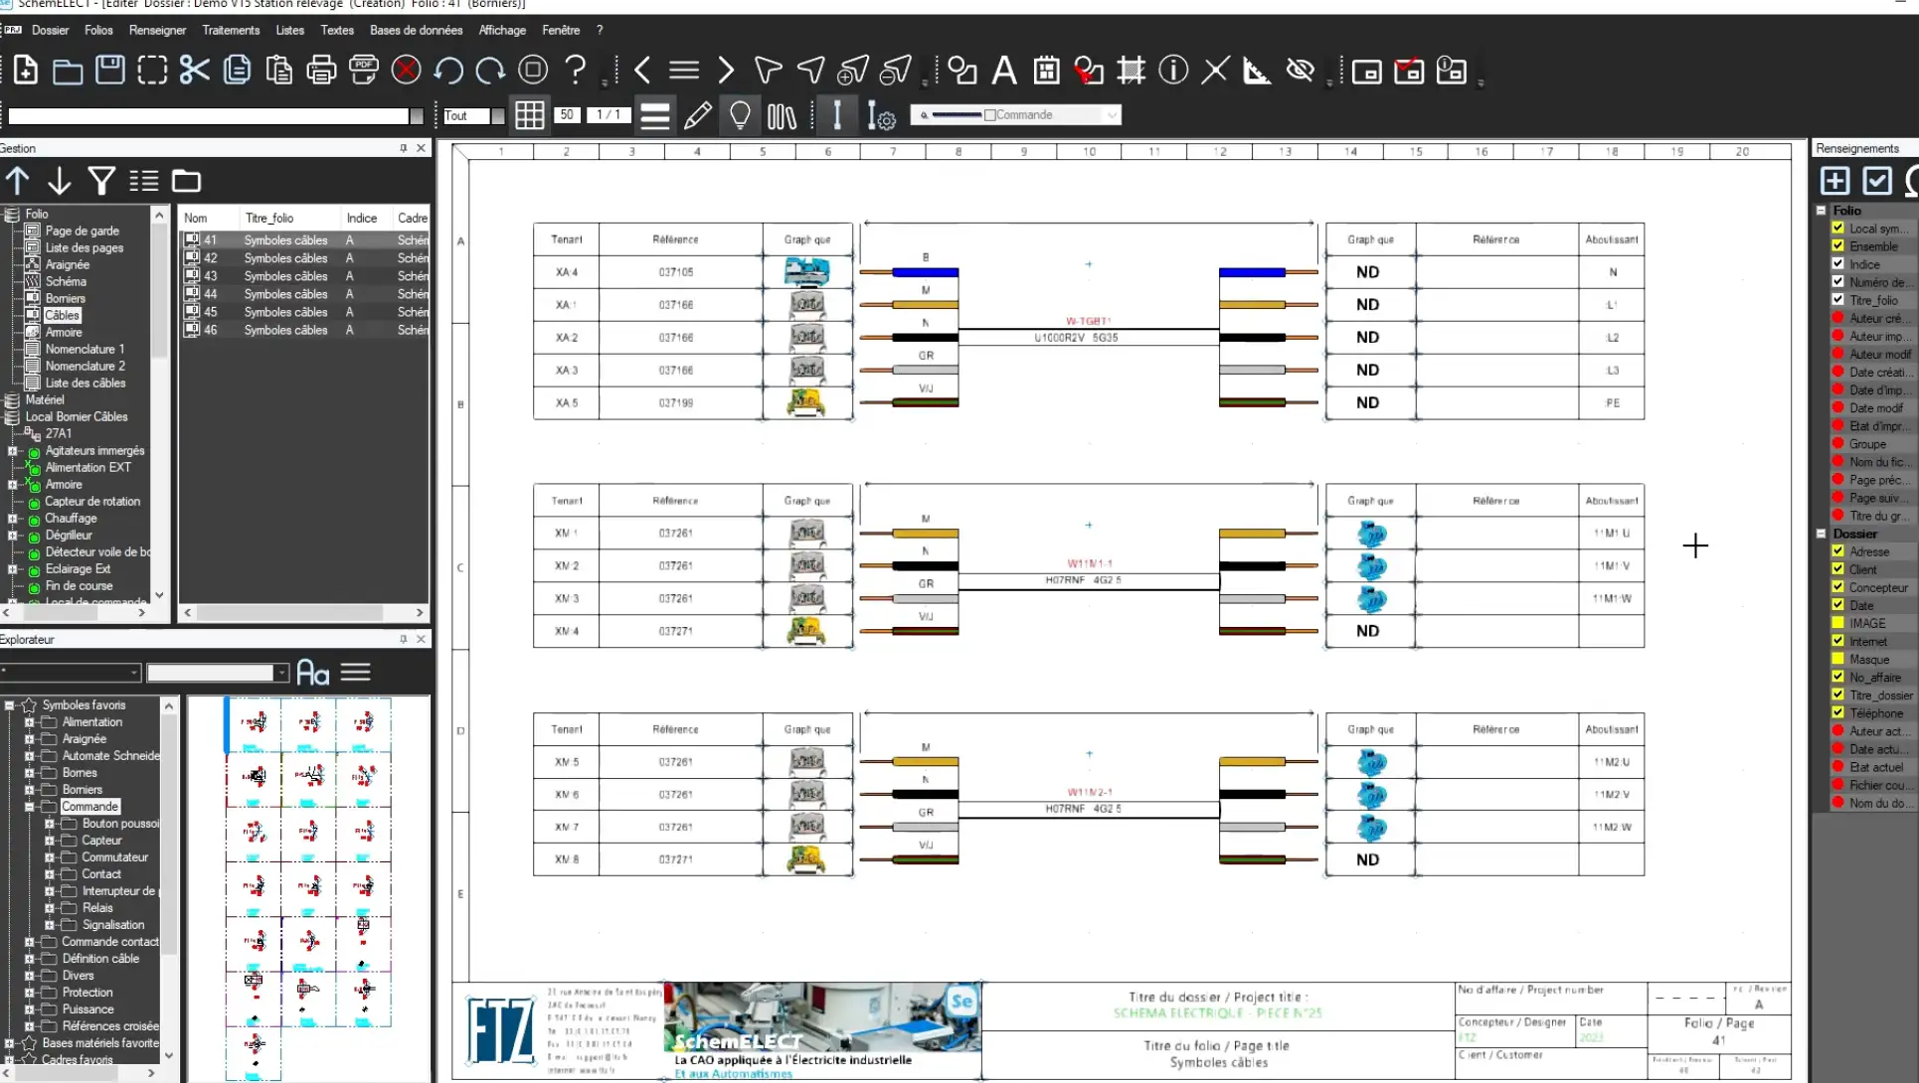1919x1083 pixels.
Task: Expand the Bouton poussoir folder
Action: point(50,824)
